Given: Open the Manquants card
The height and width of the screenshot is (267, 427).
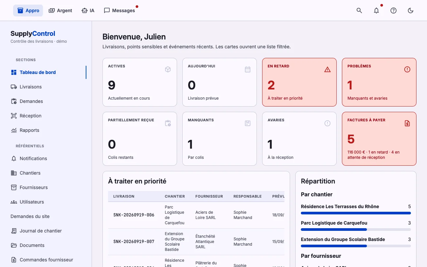Looking at the screenshot, I should [219, 139].
